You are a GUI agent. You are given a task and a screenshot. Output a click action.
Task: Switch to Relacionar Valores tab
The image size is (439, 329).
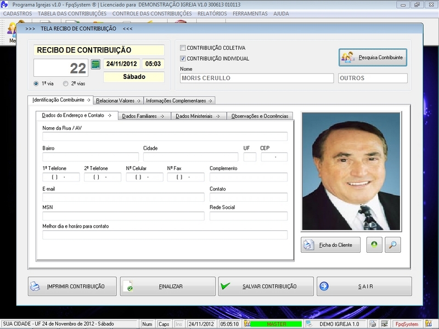click(119, 101)
